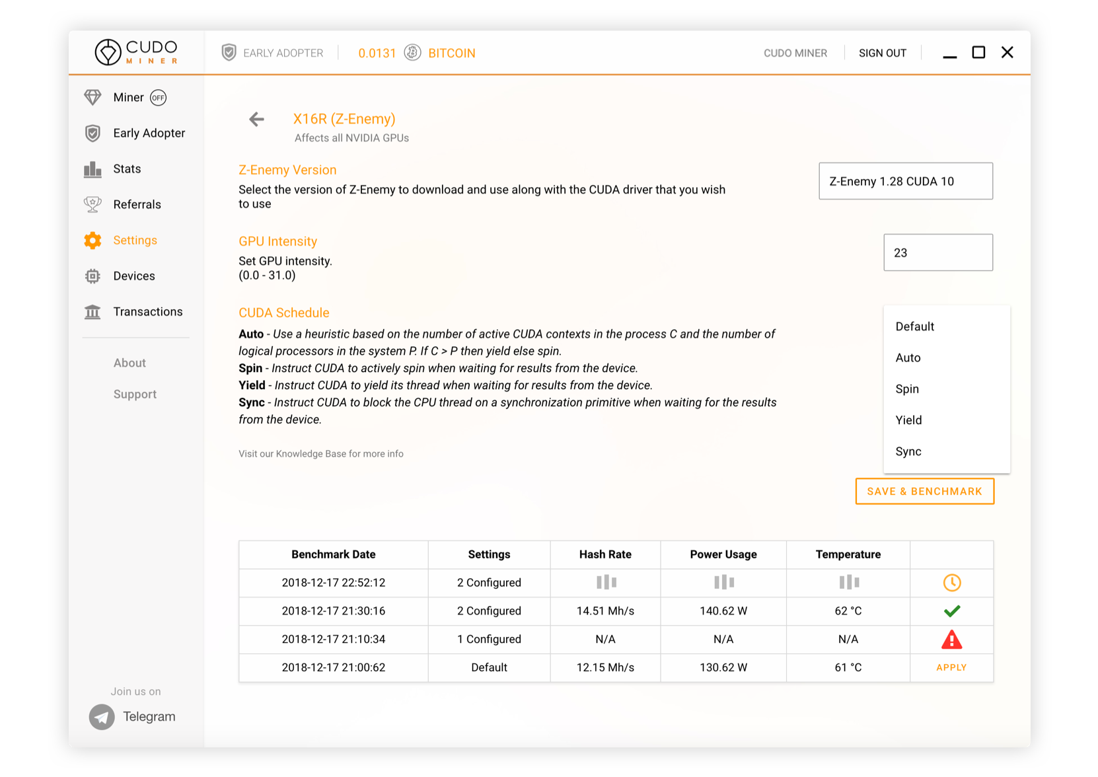
Task: Open the Referrals page
Action: pos(137,205)
